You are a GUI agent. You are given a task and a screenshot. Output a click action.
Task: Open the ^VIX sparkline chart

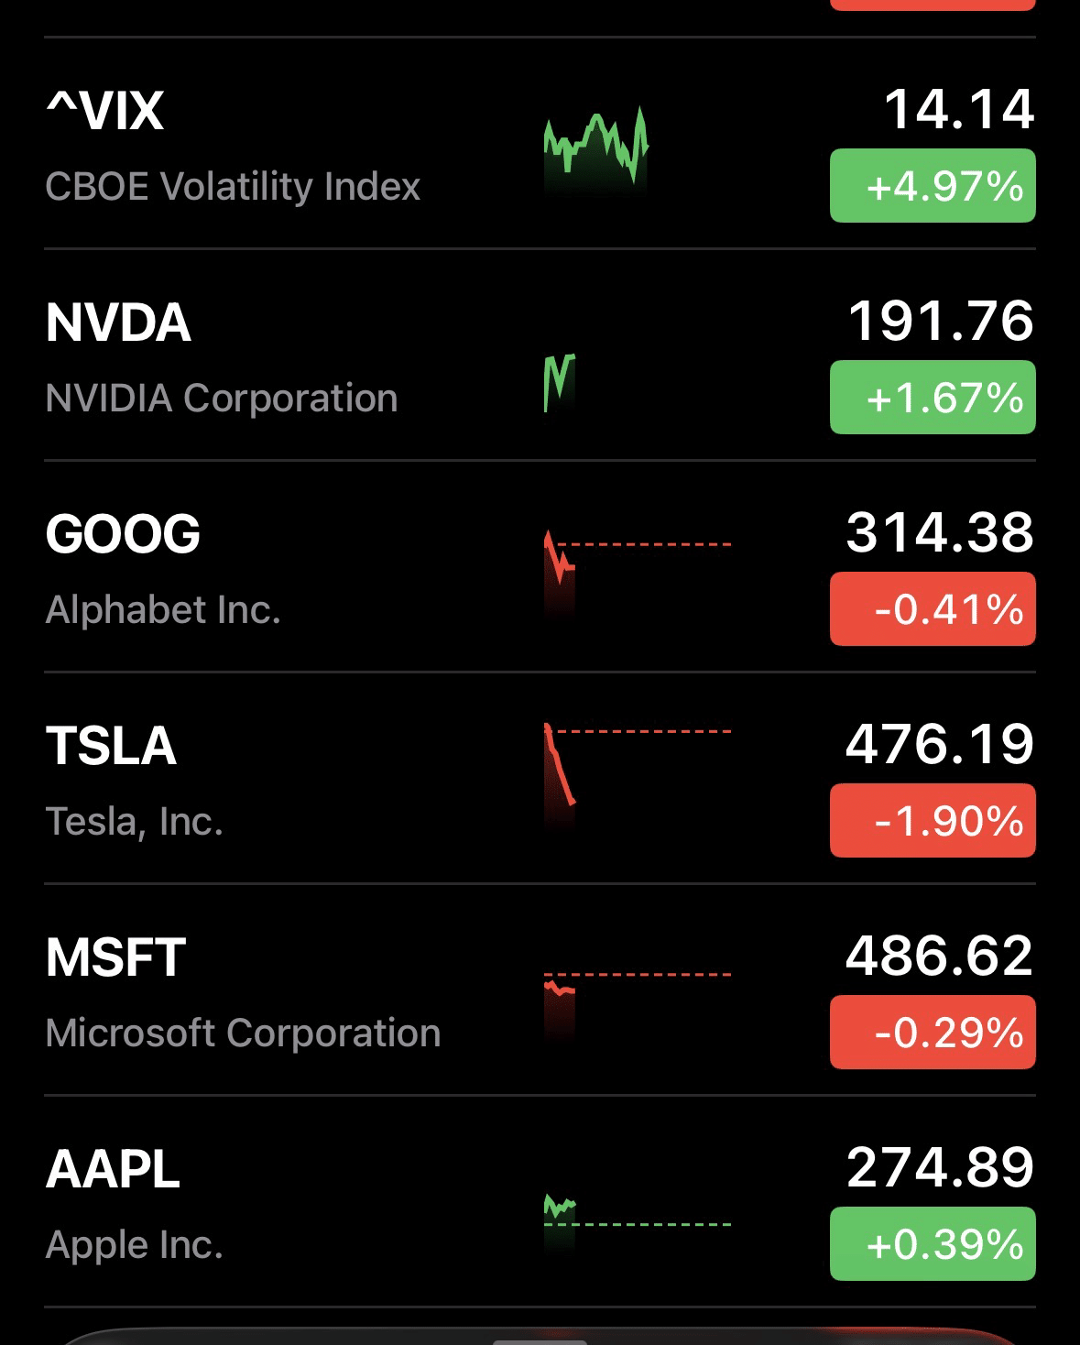click(595, 145)
